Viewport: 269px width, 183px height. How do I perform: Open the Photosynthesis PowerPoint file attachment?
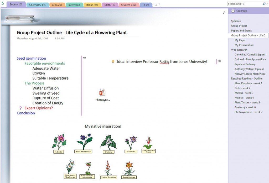click(x=102, y=93)
